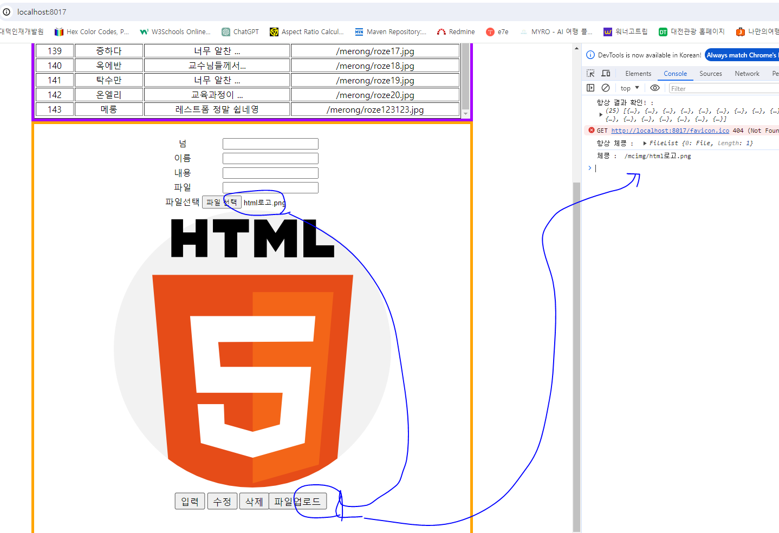779x533 pixels.
Task: Click the page's vertical scrollbar thumb
Action: coord(577,357)
